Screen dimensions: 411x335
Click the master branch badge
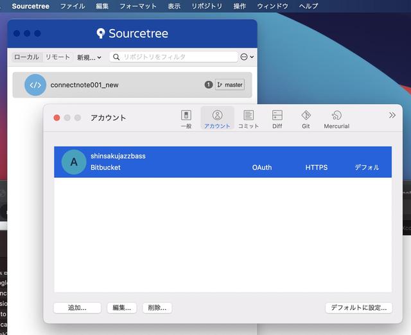click(230, 85)
